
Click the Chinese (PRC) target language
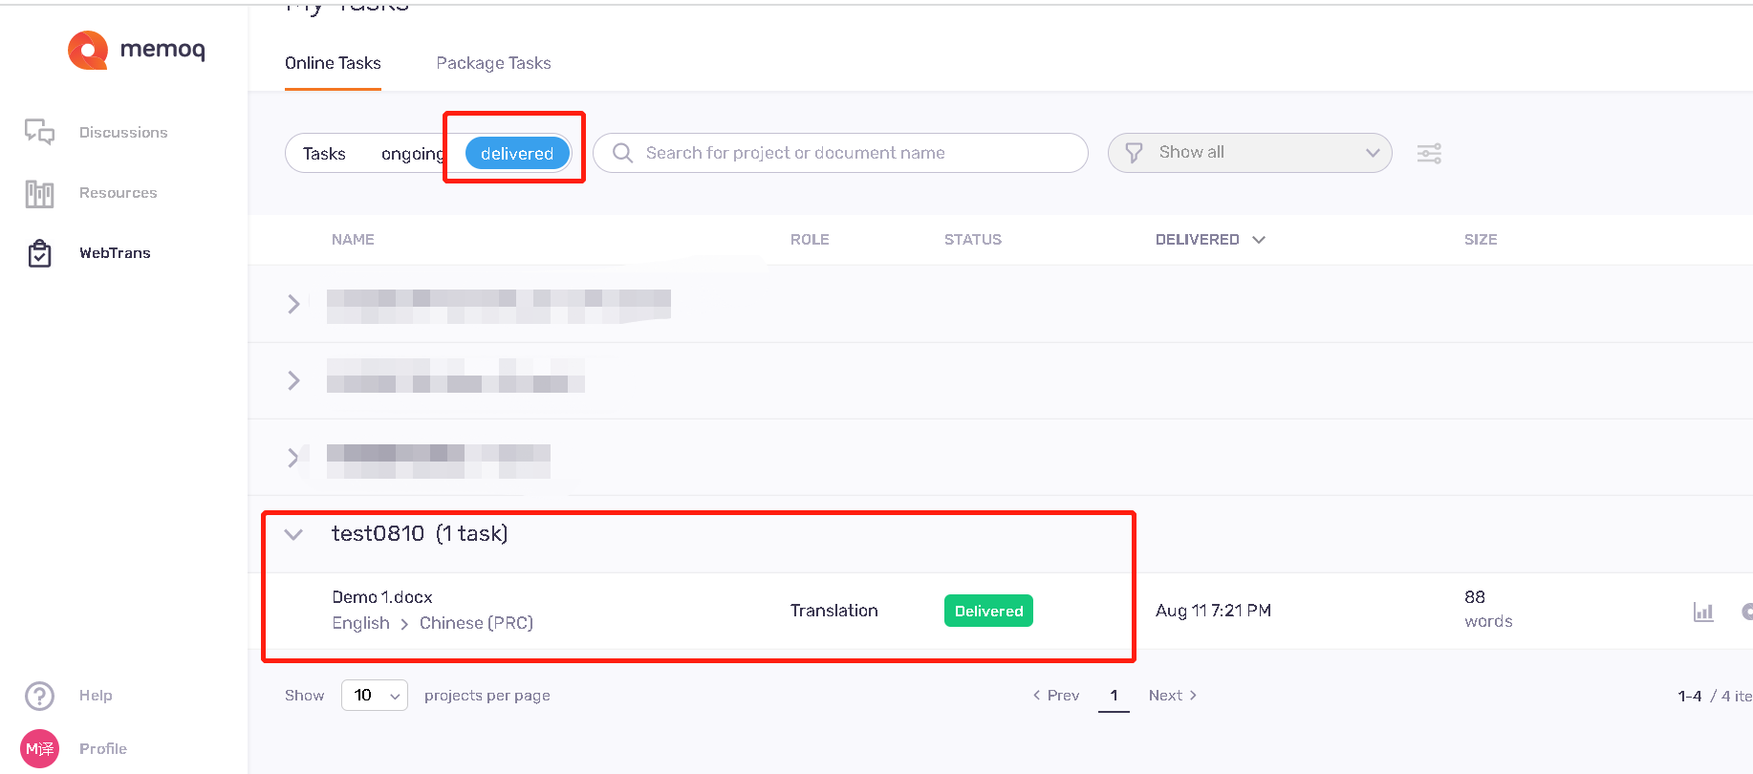476,623
